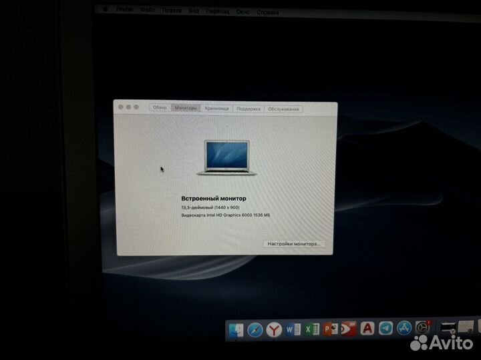This screenshot has width=481, height=360.
Task: Click the Встроенный монитор heading
Action: (214, 199)
